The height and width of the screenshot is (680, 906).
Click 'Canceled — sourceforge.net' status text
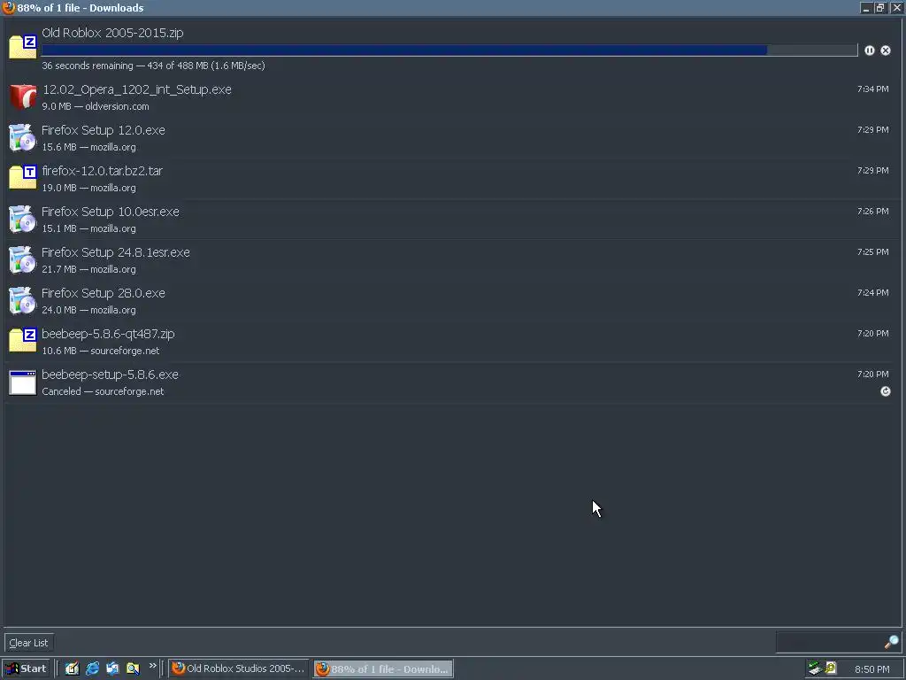point(103,391)
